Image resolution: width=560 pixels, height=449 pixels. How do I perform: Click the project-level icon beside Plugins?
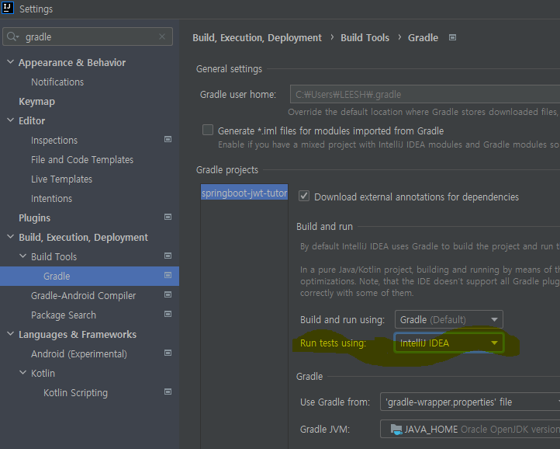[x=168, y=217]
